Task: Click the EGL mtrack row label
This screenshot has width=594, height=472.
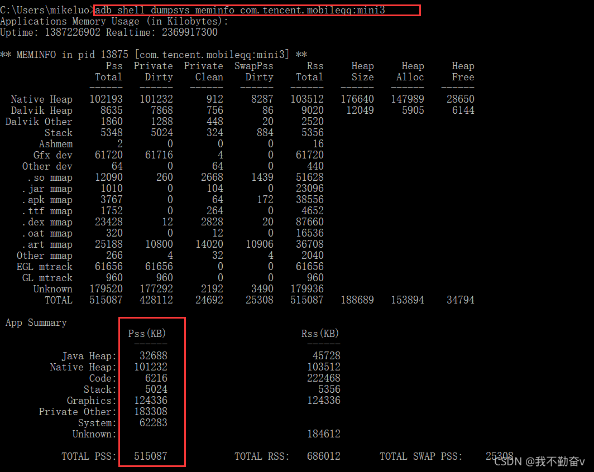Action: coord(45,267)
